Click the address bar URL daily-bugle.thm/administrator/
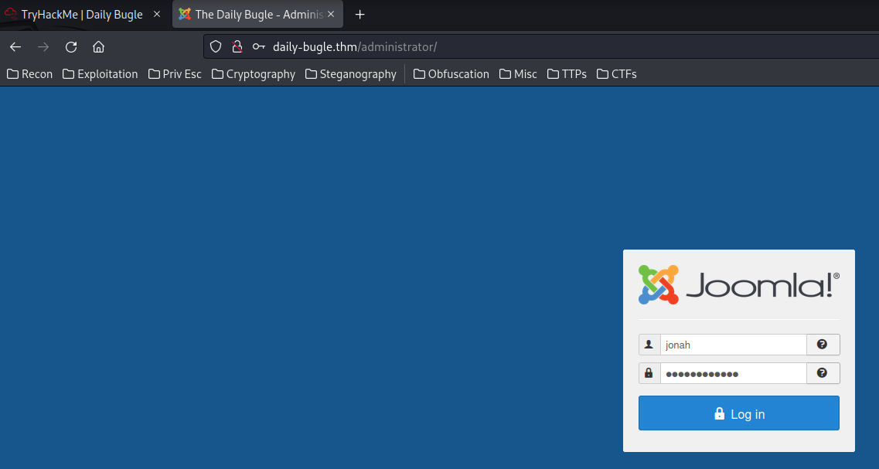Viewport: 879px width, 469px height. pos(354,46)
